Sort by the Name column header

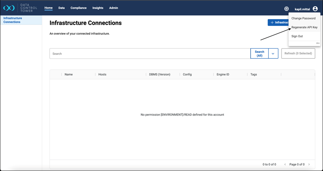click(x=69, y=75)
